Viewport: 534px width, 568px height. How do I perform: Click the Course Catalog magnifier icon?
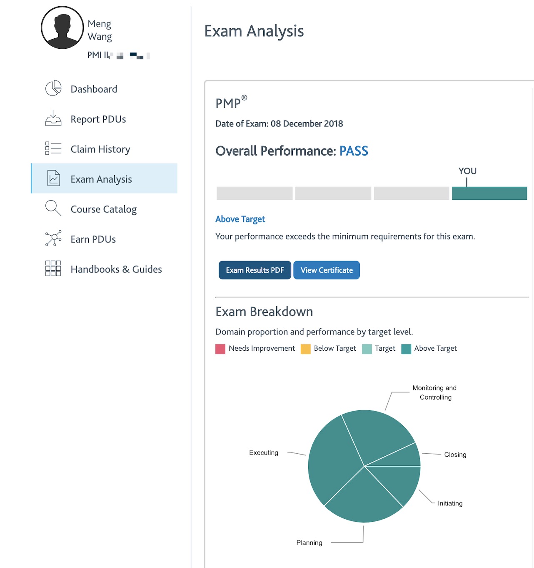pos(53,208)
